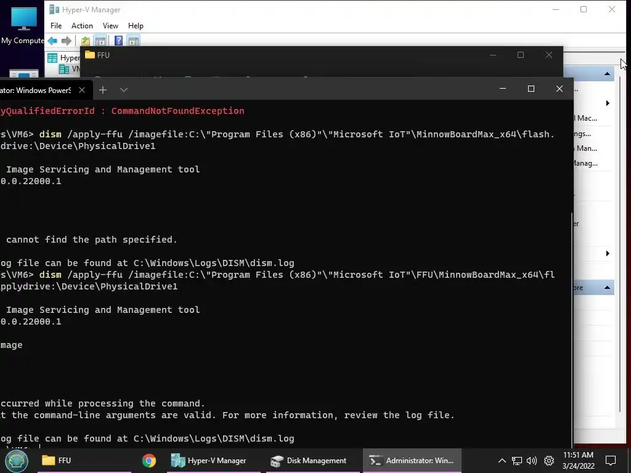Open the Action menu in Hyper-V Manager

click(x=82, y=26)
